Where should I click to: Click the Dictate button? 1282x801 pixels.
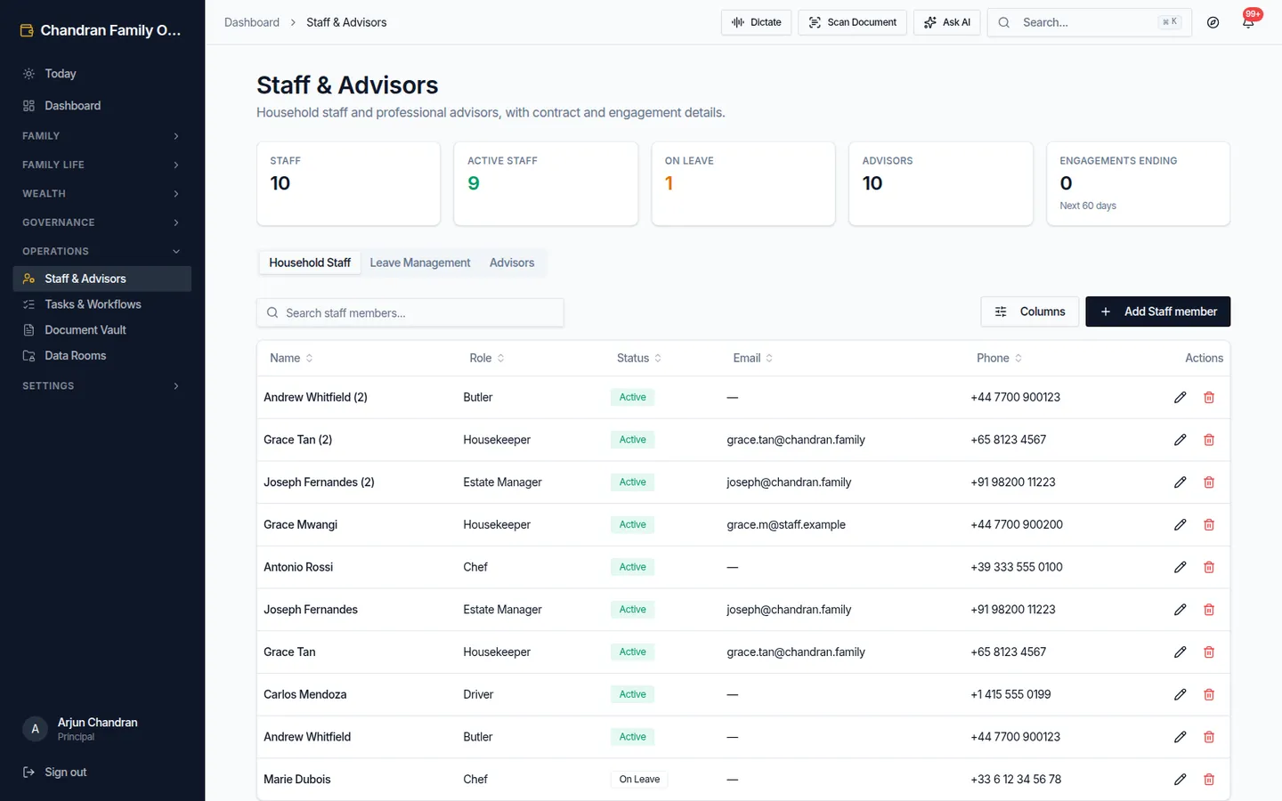(x=756, y=22)
